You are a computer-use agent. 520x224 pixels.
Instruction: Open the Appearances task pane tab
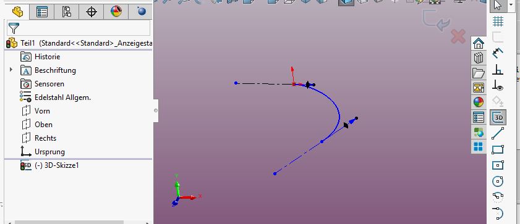478,102
